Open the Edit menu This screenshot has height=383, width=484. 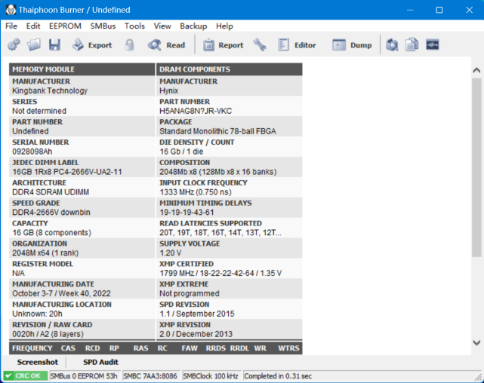tap(33, 26)
